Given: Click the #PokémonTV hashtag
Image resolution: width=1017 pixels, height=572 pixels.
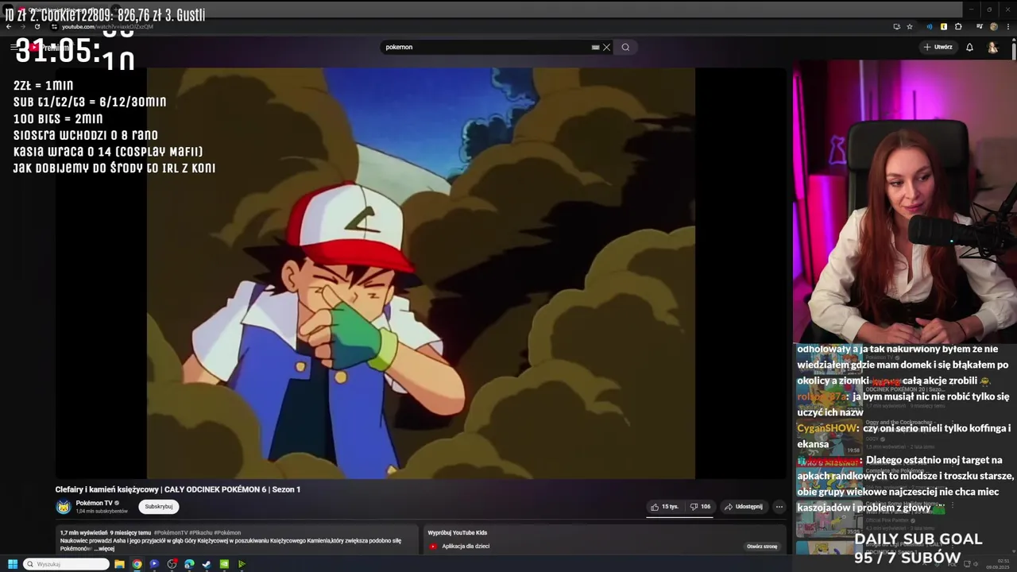Looking at the screenshot, I should click(172, 532).
